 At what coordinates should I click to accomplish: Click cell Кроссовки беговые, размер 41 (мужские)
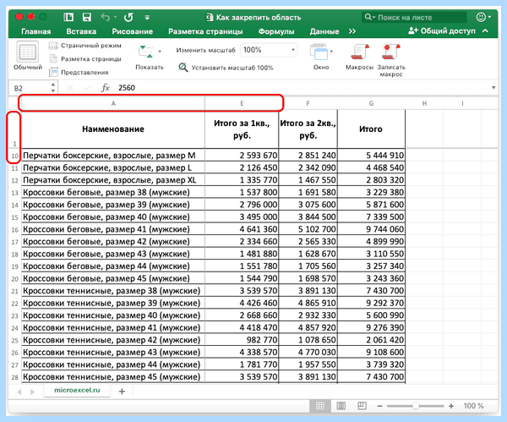tap(113, 229)
